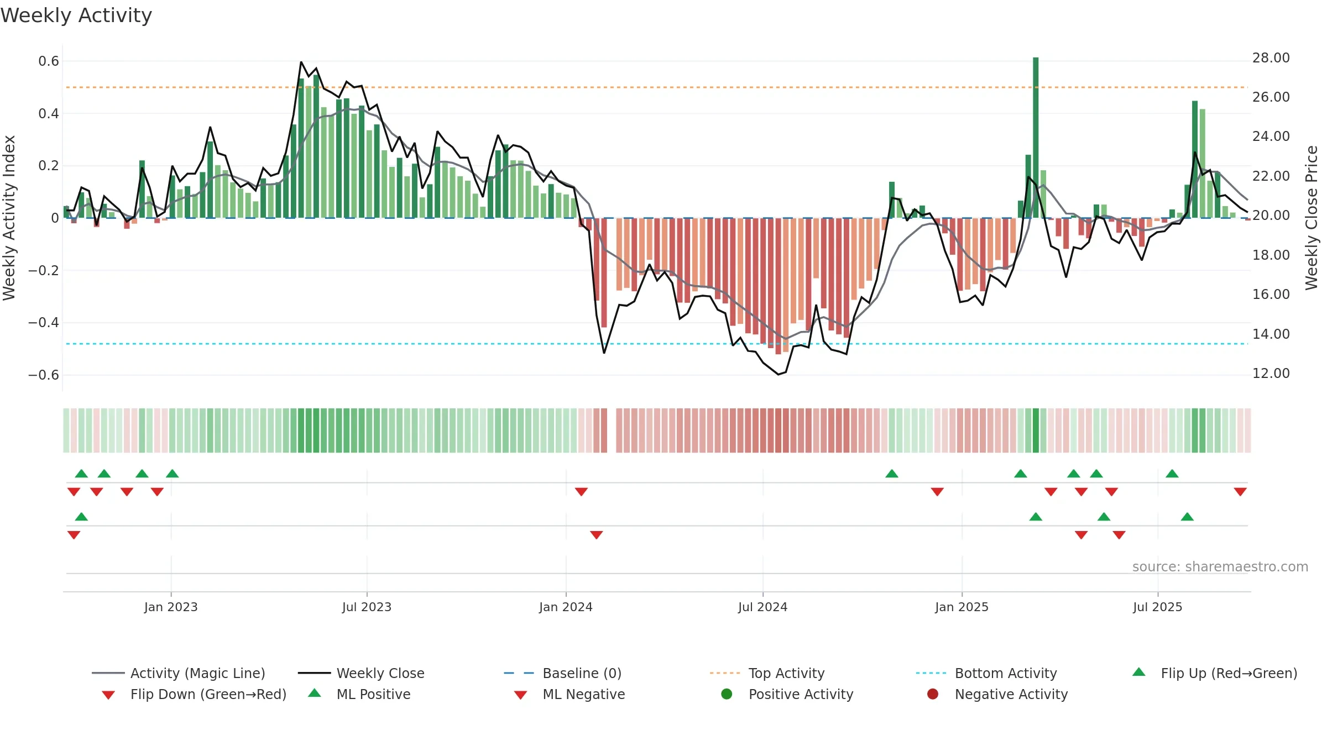The image size is (1327, 746).
Task: Click the Jul 2025 axis label
Action: point(1157,607)
